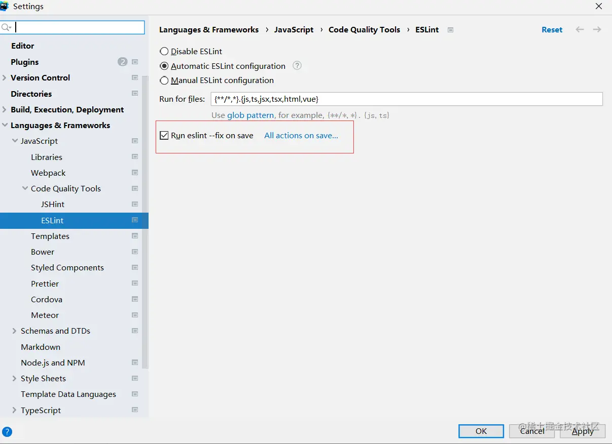Screen dimensions: 612x444
Task: Click the Apply button
Action: coord(583,431)
